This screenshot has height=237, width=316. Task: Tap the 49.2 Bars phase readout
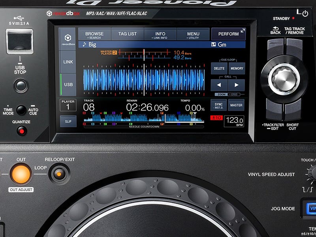tap(182, 58)
